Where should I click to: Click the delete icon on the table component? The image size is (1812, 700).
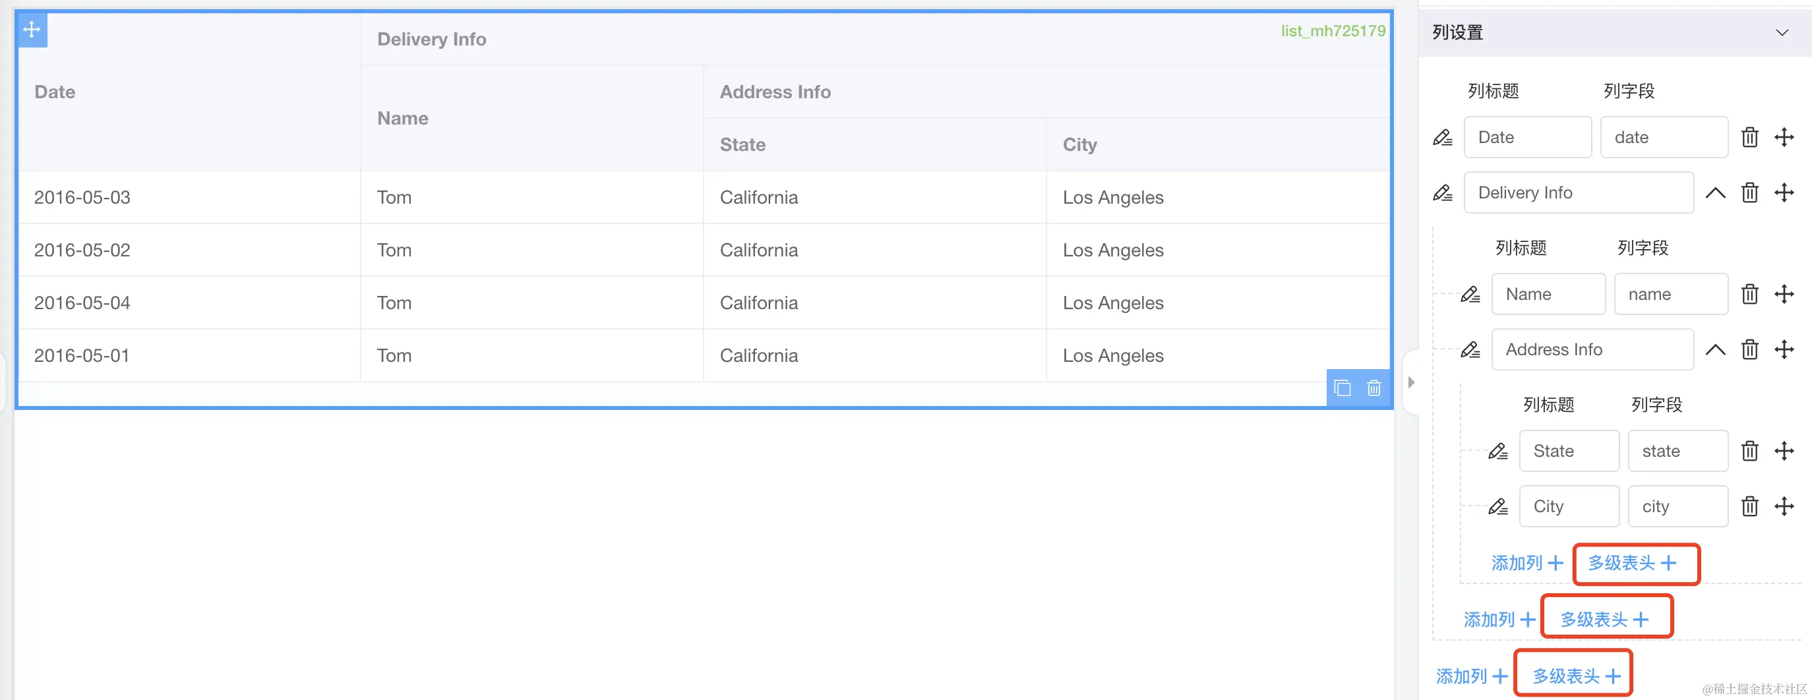tap(1374, 388)
